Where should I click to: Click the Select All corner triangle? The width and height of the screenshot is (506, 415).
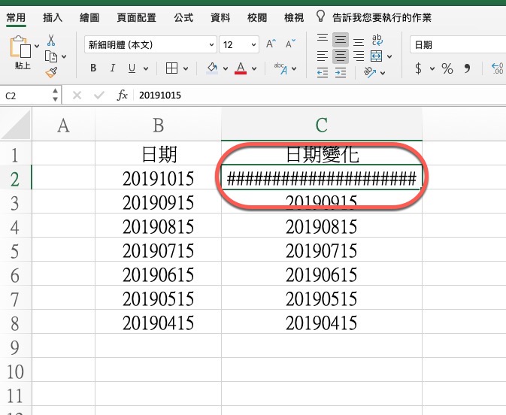pyautogui.click(x=16, y=125)
